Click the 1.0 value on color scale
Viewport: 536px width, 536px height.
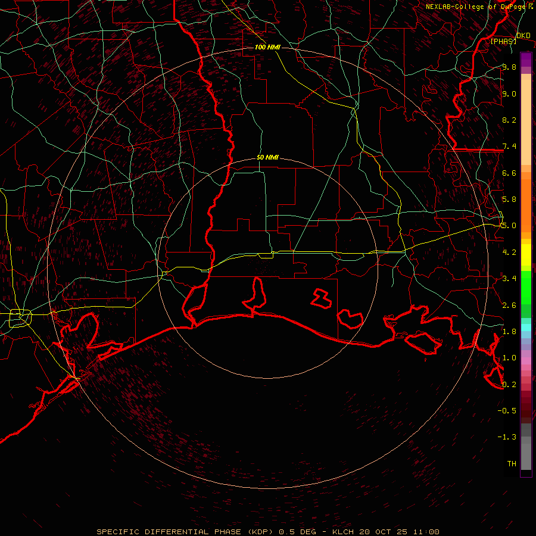pos(509,358)
